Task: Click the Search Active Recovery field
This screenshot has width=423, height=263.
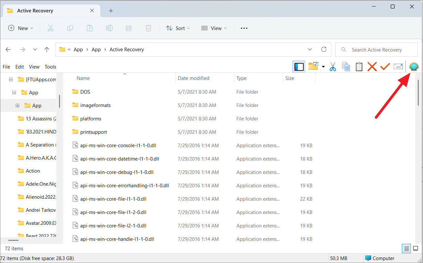Action: [x=376, y=49]
